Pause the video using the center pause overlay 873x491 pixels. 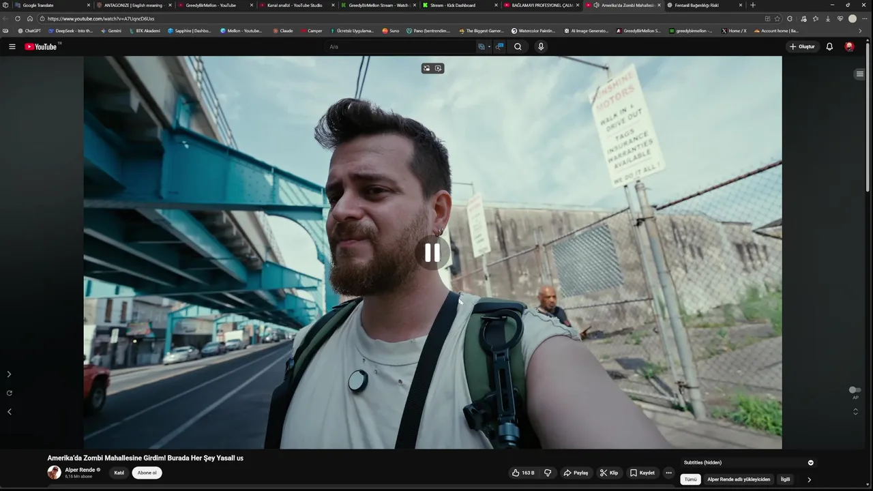click(x=432, y=253)
